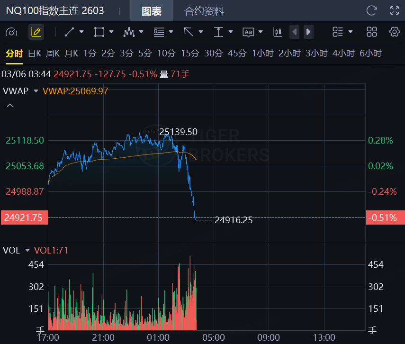
Task: Choose the text annotation Aa tool
Action: point(248,32)
